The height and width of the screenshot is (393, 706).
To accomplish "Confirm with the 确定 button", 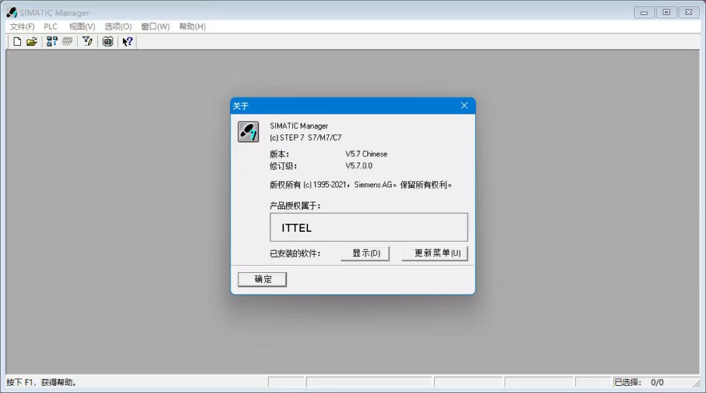I will tap(262, 279).
